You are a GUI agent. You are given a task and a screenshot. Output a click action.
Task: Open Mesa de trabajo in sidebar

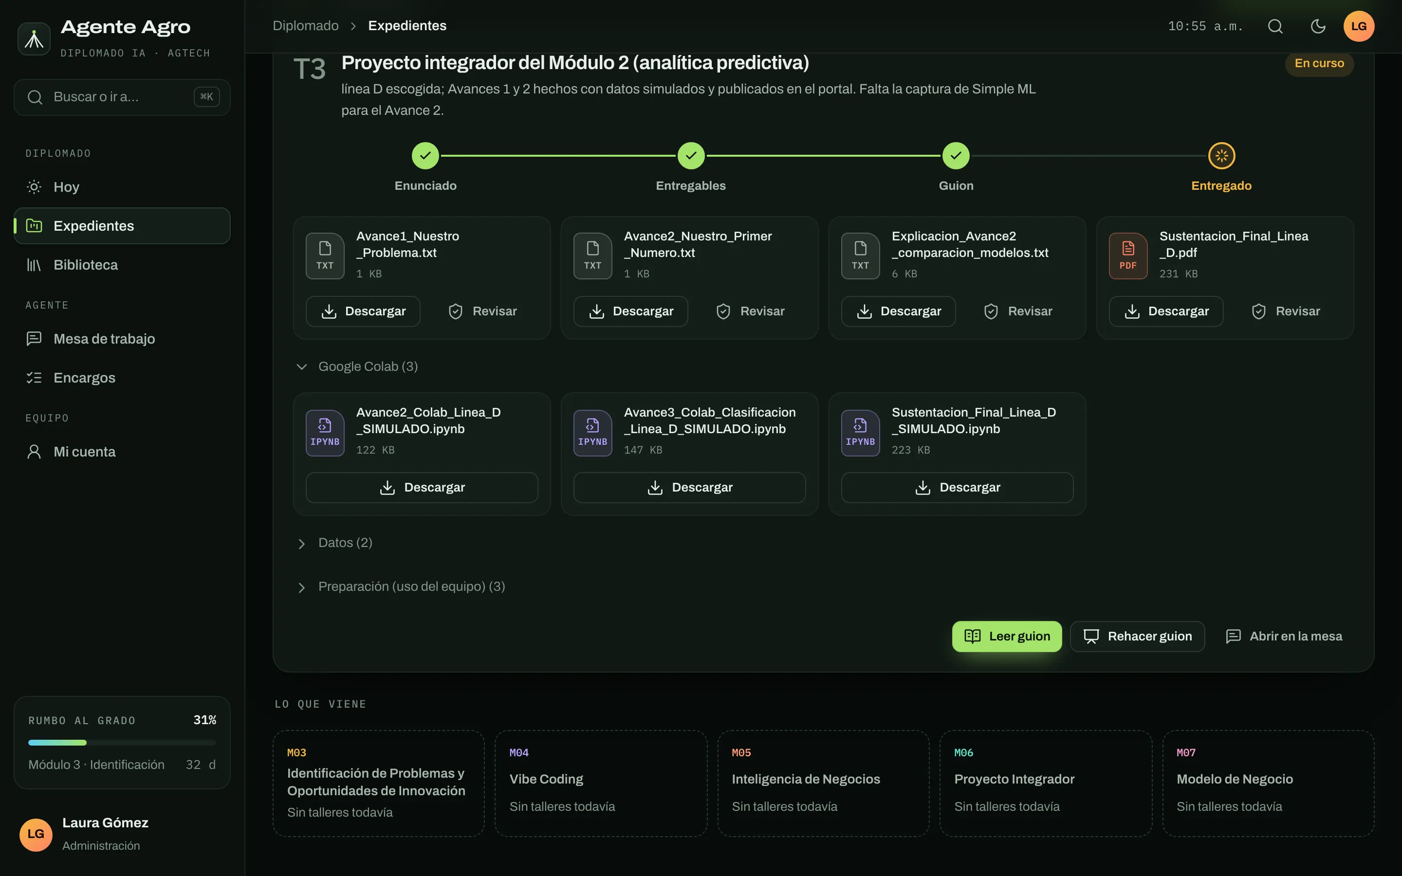tap(122, 338)
